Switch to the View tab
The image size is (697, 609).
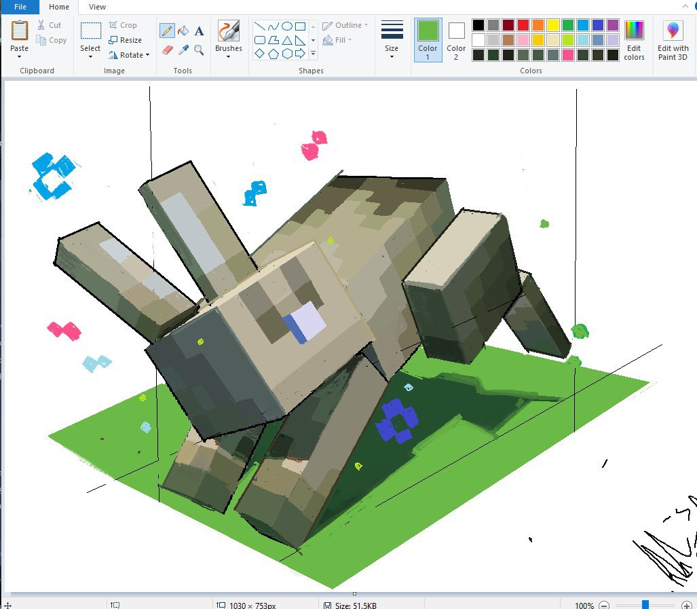(x=97, y=7)
